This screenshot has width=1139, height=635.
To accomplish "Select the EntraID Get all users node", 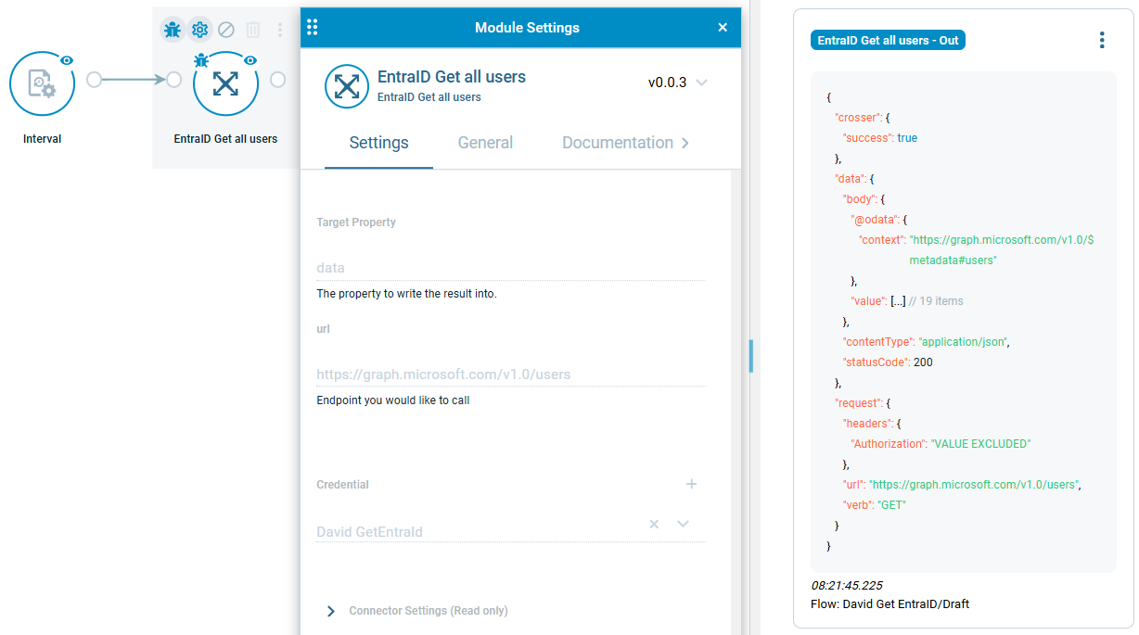I will (225, 84).
